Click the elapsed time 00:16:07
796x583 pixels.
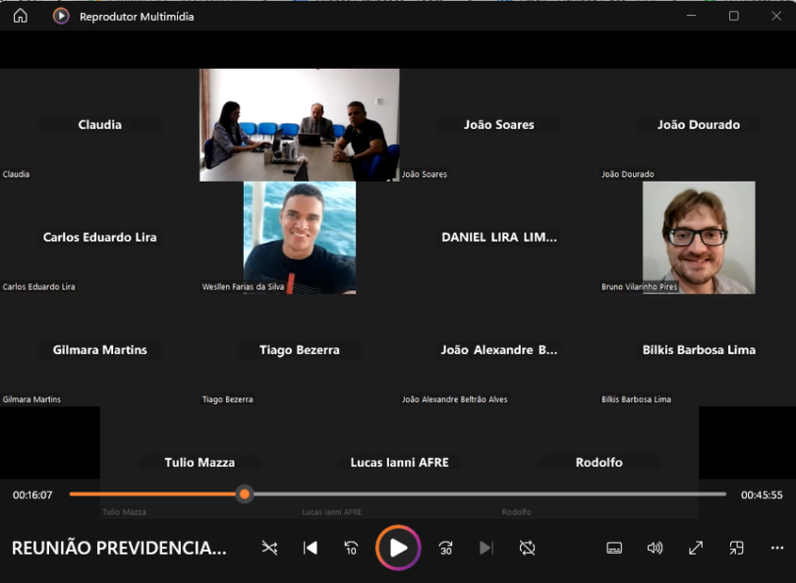tap(32, 496)
